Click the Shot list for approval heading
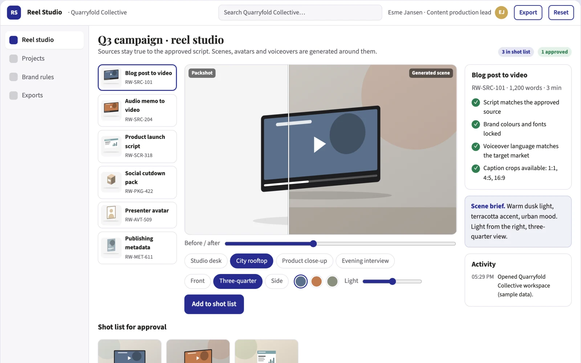 132,327
